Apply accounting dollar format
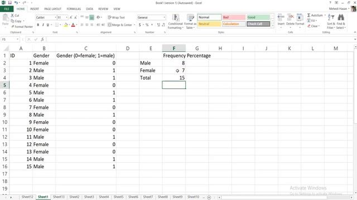 click(140, 24)
